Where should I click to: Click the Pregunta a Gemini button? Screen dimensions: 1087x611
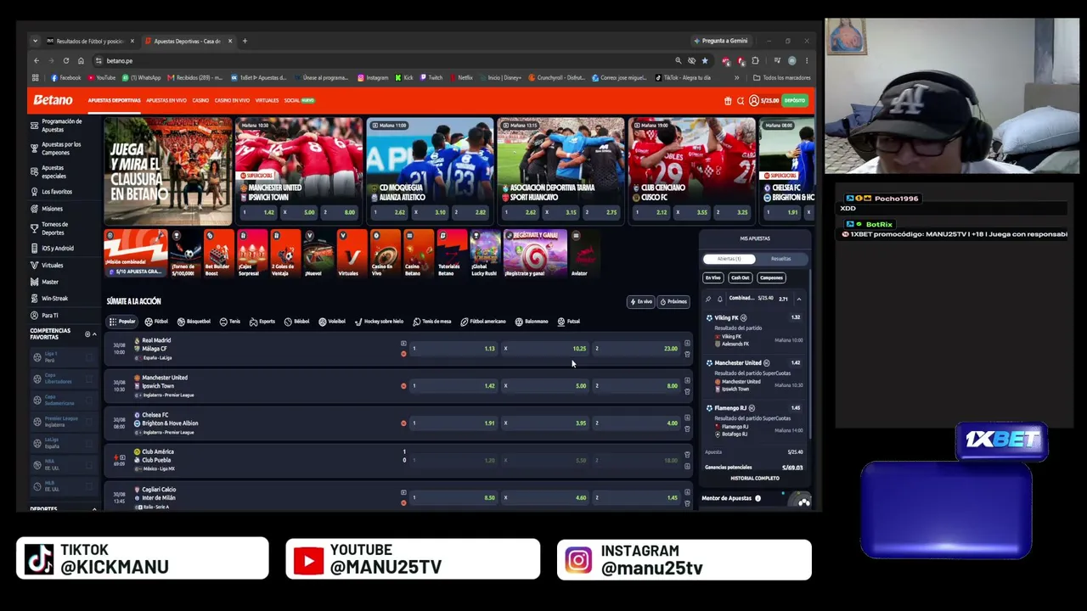point(721,41)
